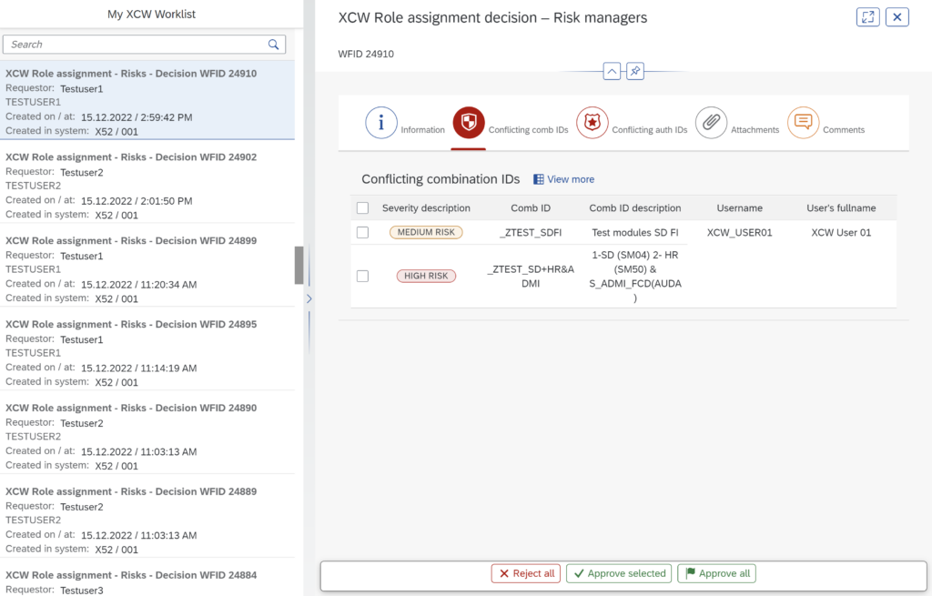Click the Approve selected button
The width and height of the screenshot is (932, 596).
point(619,573)
